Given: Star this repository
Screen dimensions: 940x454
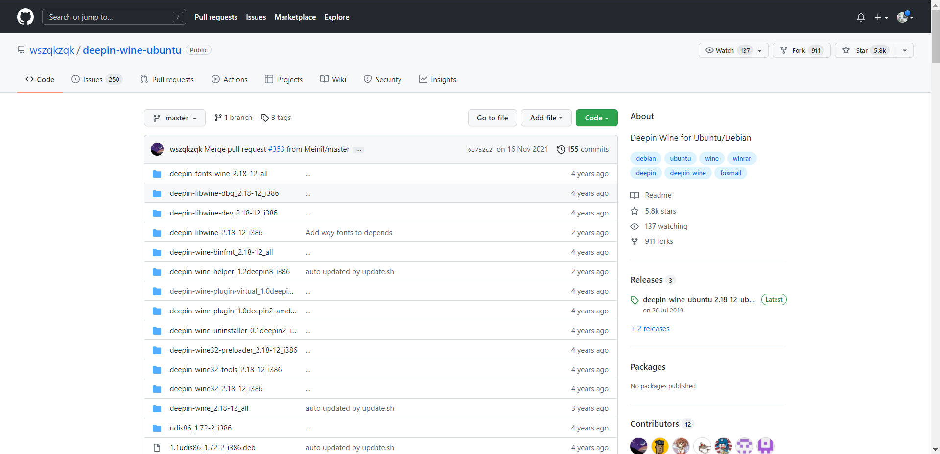Looking at the screenshot, I should pos(865,50).
